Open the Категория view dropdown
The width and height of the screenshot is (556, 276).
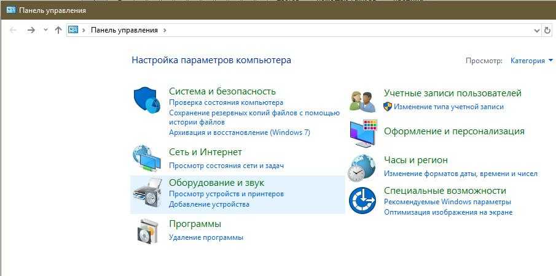[x=531, y=61]
